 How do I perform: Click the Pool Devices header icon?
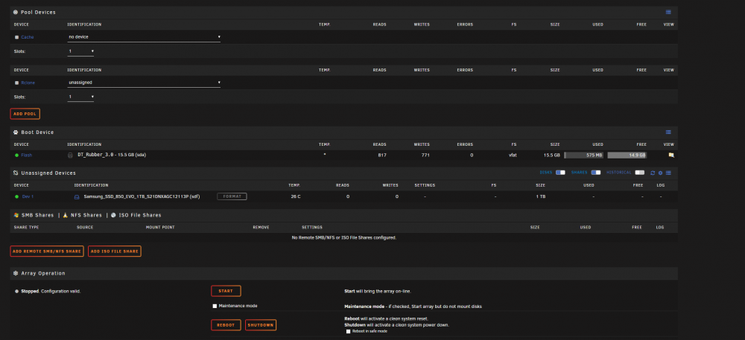pyautogui.click(x=16, y=12)
